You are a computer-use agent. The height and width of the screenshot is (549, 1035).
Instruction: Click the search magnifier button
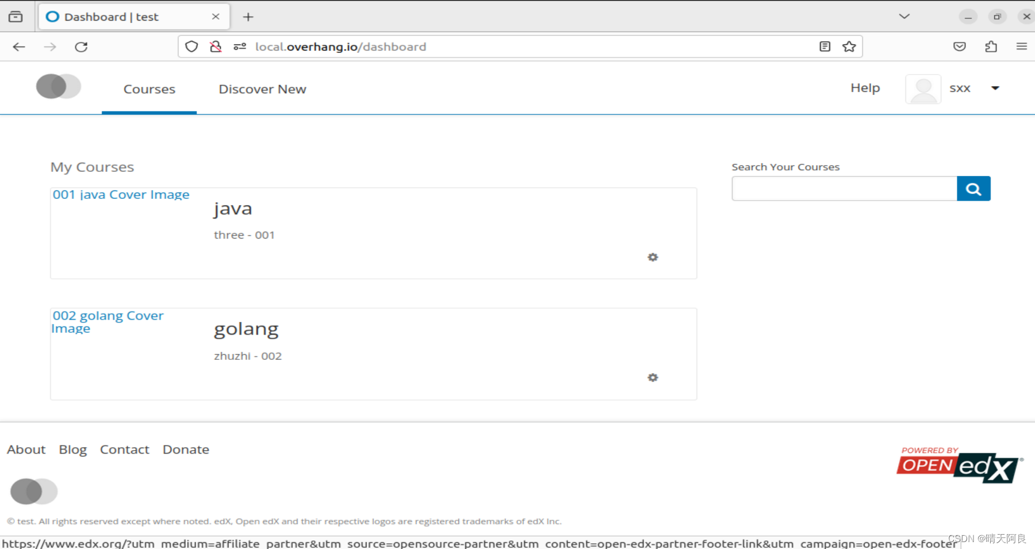(x=973, y=189)
